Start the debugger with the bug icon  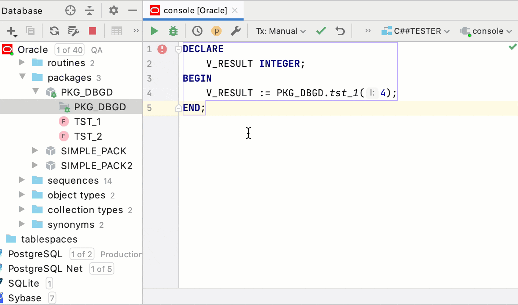point(173,31)
